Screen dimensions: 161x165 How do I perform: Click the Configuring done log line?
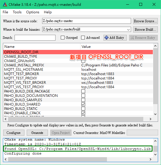23,153
